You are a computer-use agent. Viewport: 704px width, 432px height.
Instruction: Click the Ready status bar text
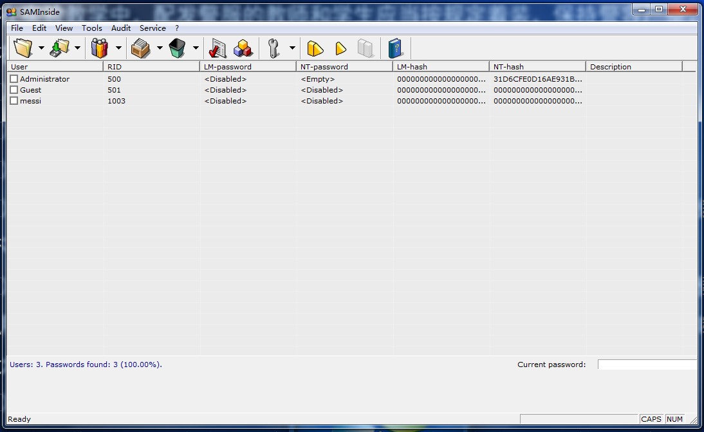coord(19,419)
